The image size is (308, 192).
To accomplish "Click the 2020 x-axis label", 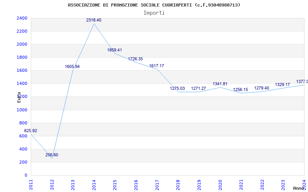I will (x=220, y=185).
